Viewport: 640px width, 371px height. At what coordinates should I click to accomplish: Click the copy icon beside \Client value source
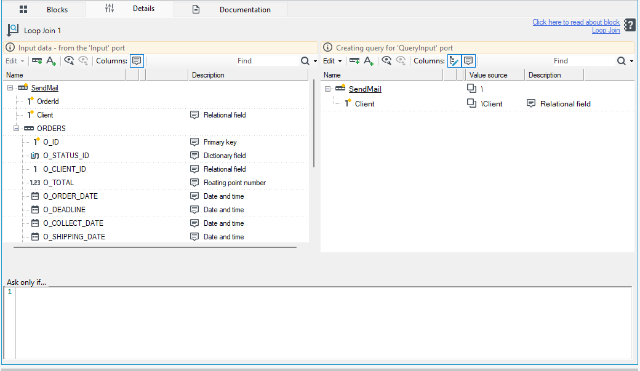[471, 103]
